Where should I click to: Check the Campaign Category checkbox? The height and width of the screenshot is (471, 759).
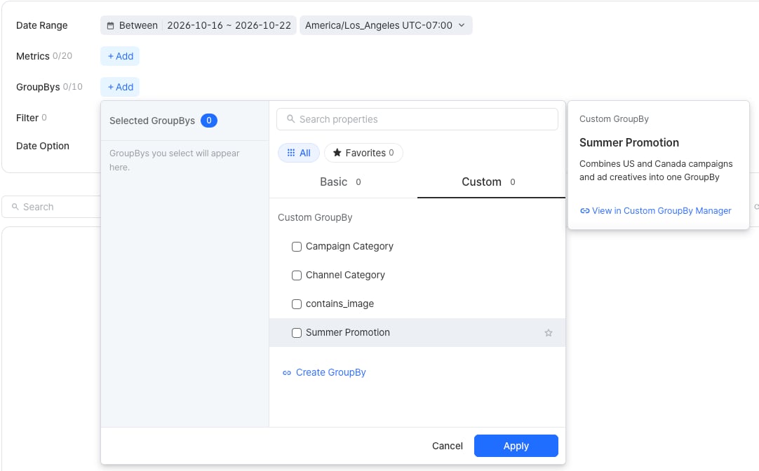coord(296,247)
